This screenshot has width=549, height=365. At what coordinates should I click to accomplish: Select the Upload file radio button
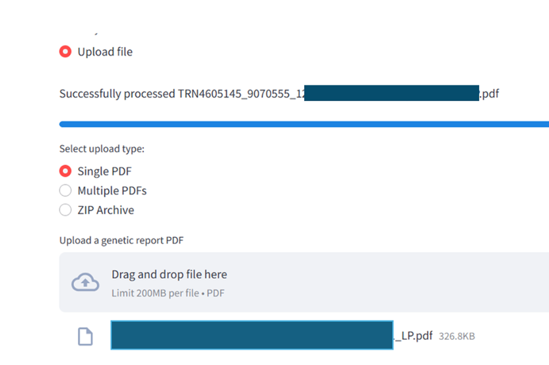[65, 52]
